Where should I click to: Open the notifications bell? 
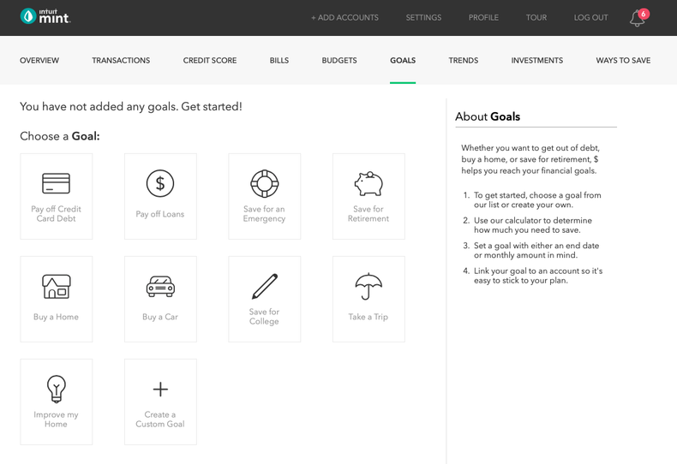point(637,18)
